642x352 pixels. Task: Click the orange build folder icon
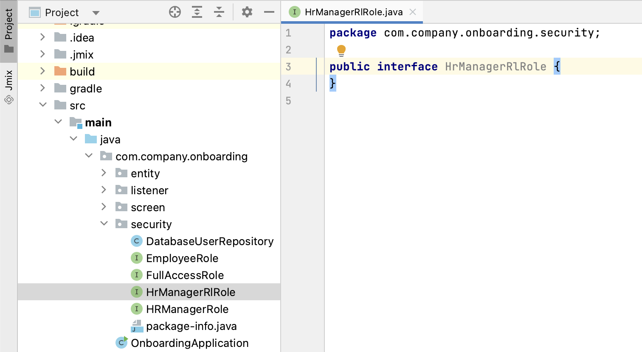point(60,71)
